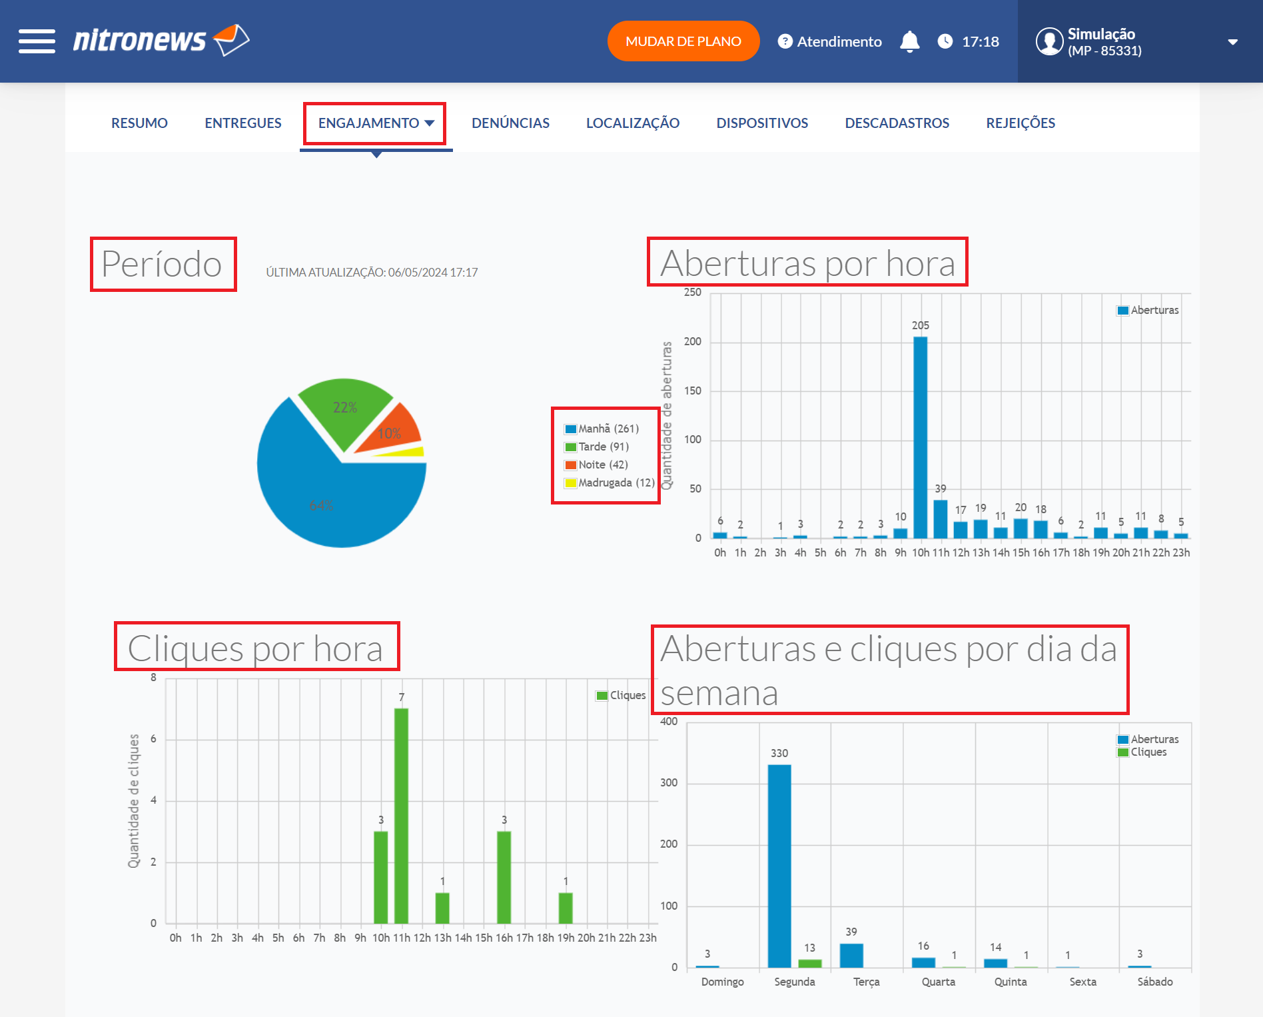Expand the Engajamento tab dropdown arrow
This screenshot has height=1017, width=1263.
(430, 123)
